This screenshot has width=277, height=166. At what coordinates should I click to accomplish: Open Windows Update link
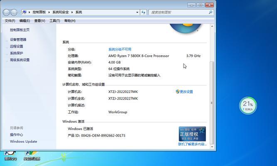[24, 142]
